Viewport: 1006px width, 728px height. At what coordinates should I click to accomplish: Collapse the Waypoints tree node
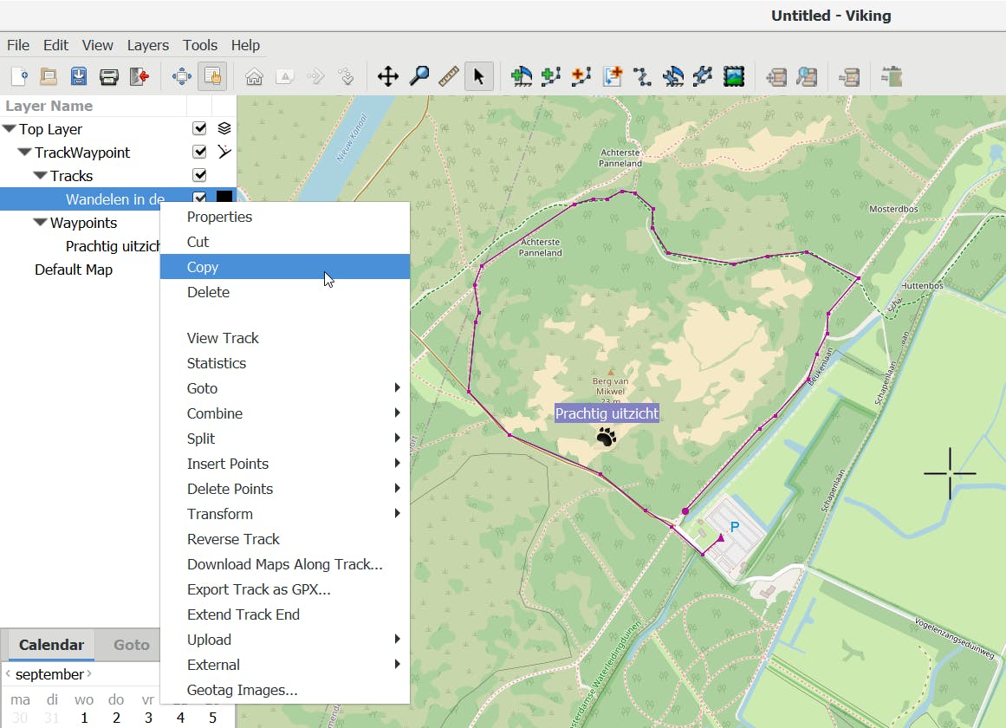[x=40, y=223]
